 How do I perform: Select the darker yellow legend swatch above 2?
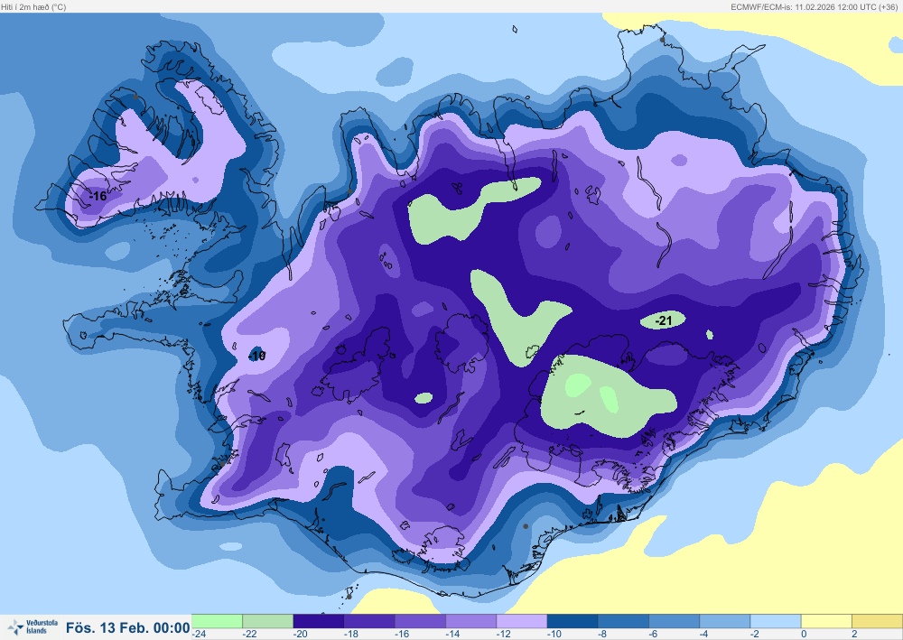pyautogui.click(x=877, y=621)
